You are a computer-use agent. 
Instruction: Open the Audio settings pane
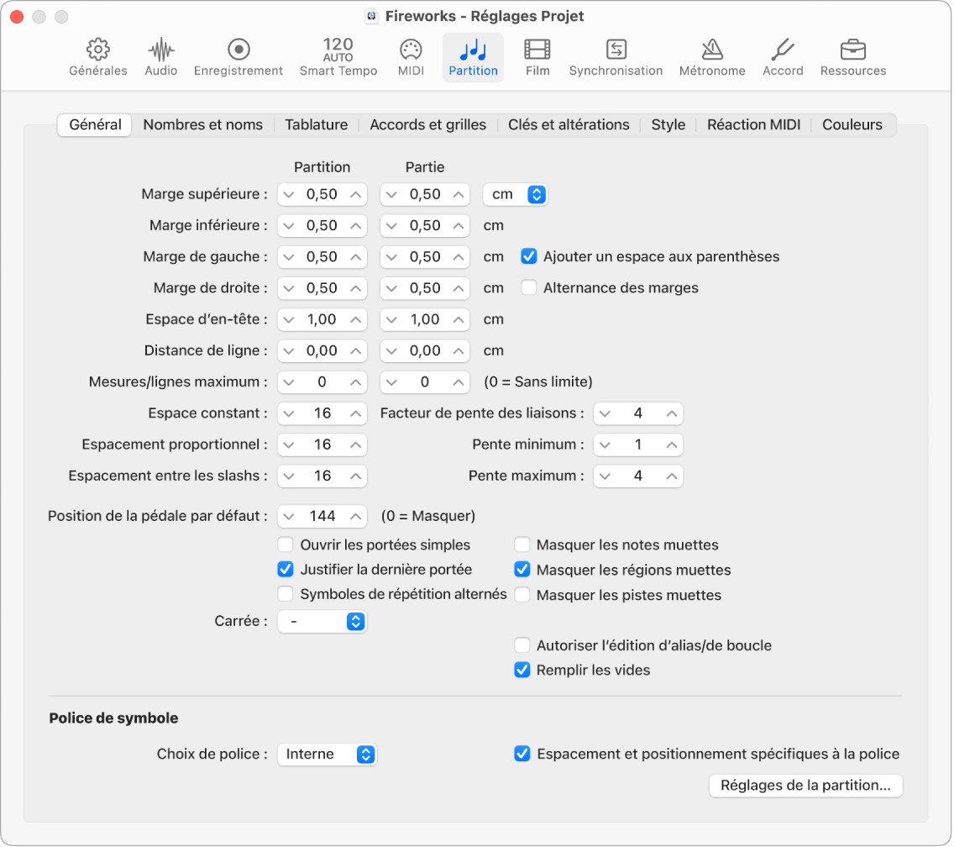(x=160, y=57)
